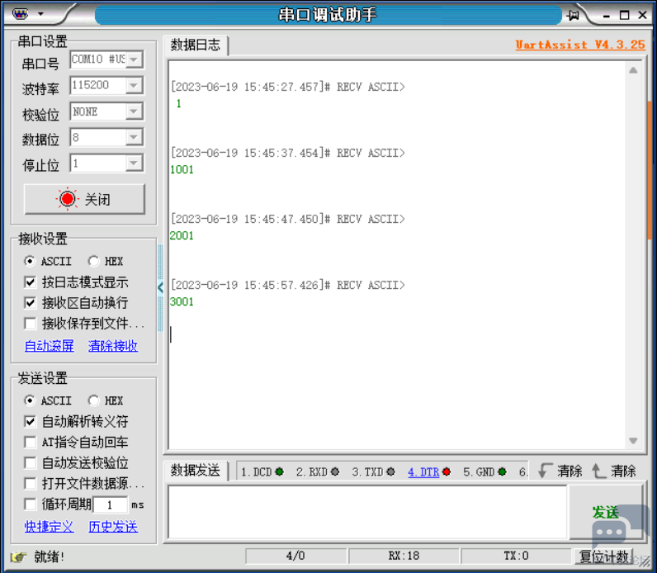Open the UartAssist V4.3.25 link

pos(580,45)
